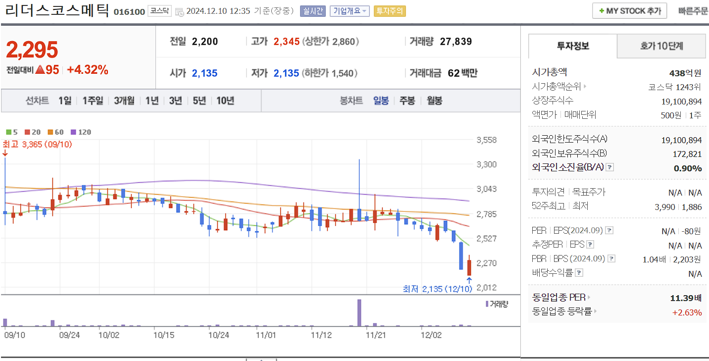709x361 pixels.
Task: Click the MY STOCK 추가 button
Action: (629, 10)
